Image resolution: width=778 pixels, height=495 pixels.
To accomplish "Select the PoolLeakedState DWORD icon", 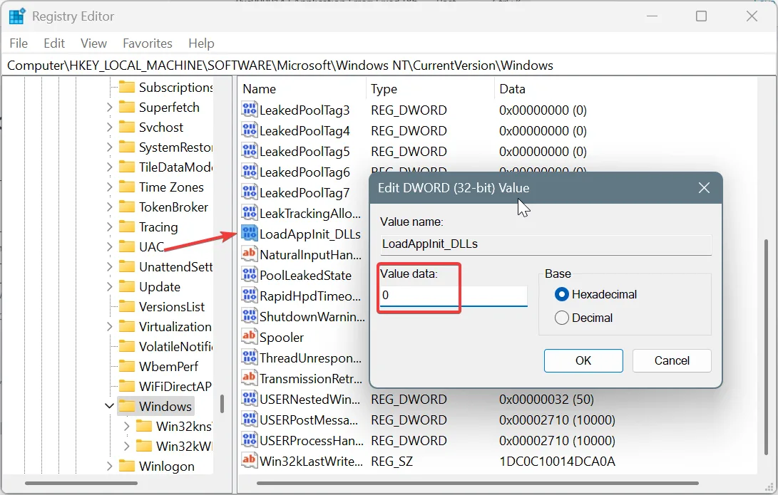I will coord(250,274).
